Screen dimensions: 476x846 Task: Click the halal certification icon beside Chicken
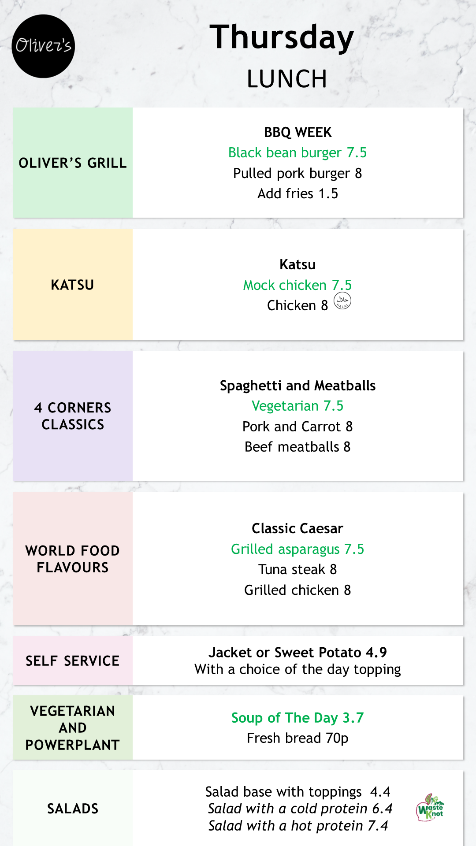pyautogui.click(x=342, y=301)
